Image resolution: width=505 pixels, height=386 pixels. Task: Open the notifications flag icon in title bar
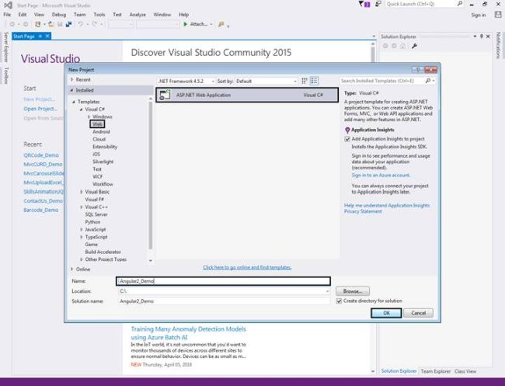[x=364, y=4]
